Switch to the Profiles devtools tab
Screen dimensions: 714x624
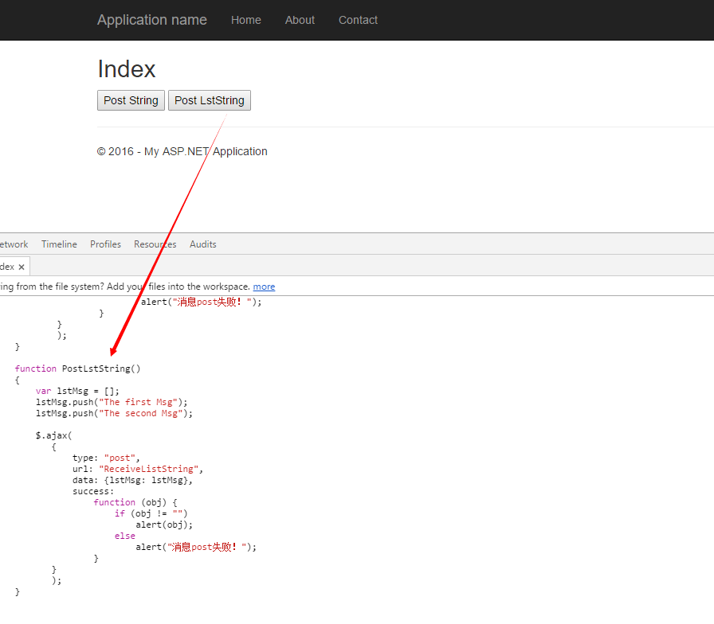click(105, 244)
